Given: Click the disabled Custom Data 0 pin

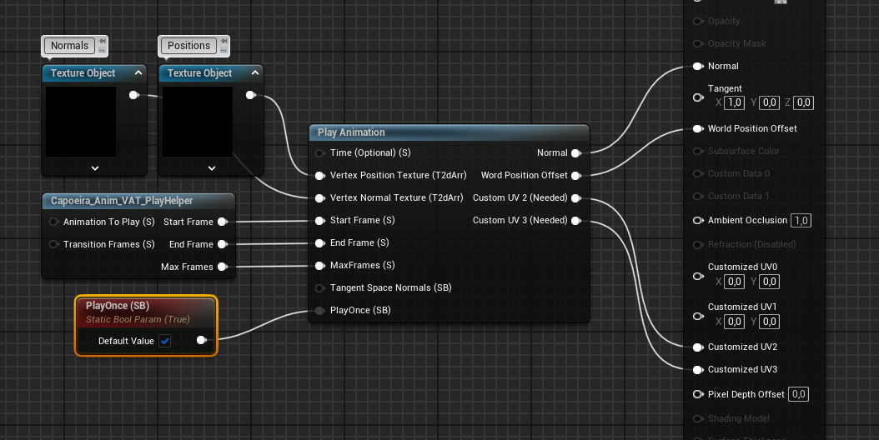Looking at the screenshot, I should [x=698, y=174].
